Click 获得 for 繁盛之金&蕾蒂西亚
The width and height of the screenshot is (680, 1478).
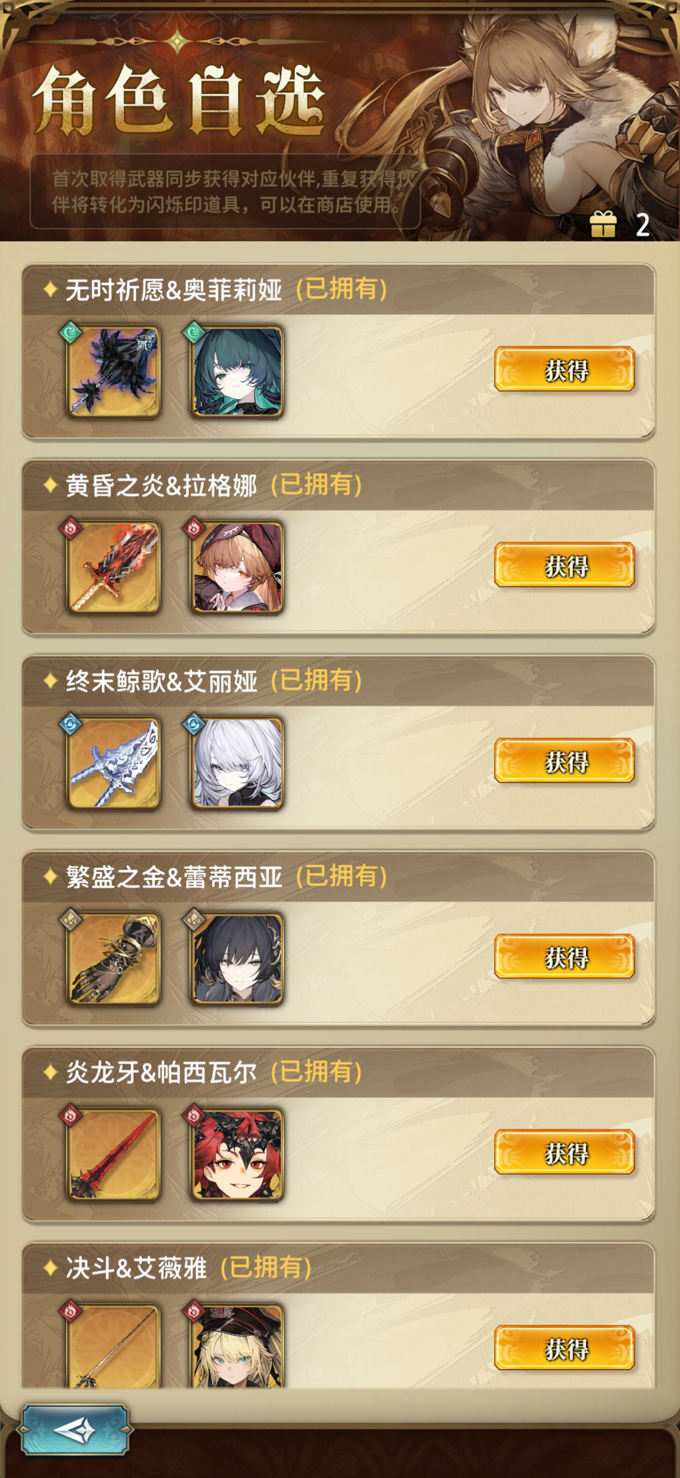tap(565, 956)
